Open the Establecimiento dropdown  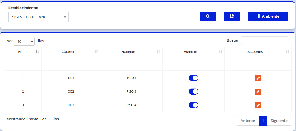(x=38, y=17)
